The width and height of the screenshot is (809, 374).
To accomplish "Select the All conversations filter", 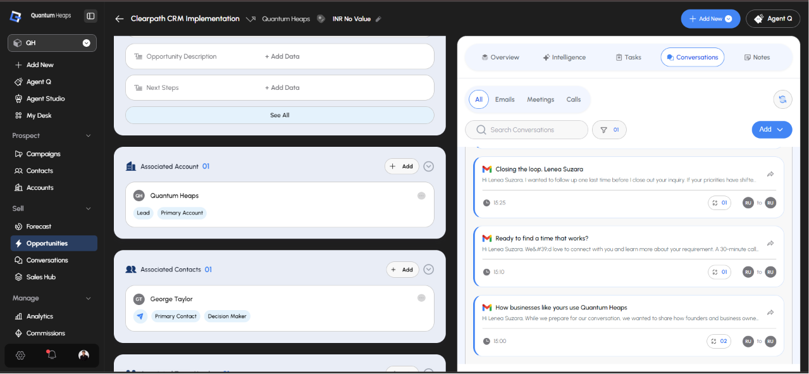I will [479, 99].
